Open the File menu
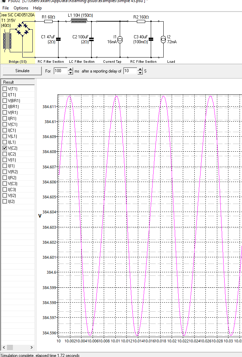Image resolution: width=242 pixels, height=357 pixels. click(x=6, y=8)
